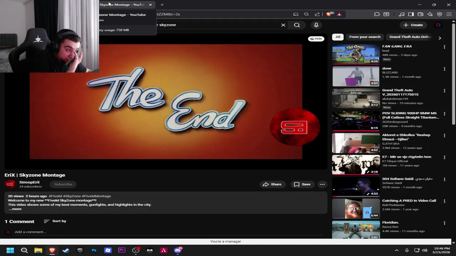Viewport: 456px width, 256px height.
Task: Open Windows taskbar Search
Action: click(x=24, y=250)
